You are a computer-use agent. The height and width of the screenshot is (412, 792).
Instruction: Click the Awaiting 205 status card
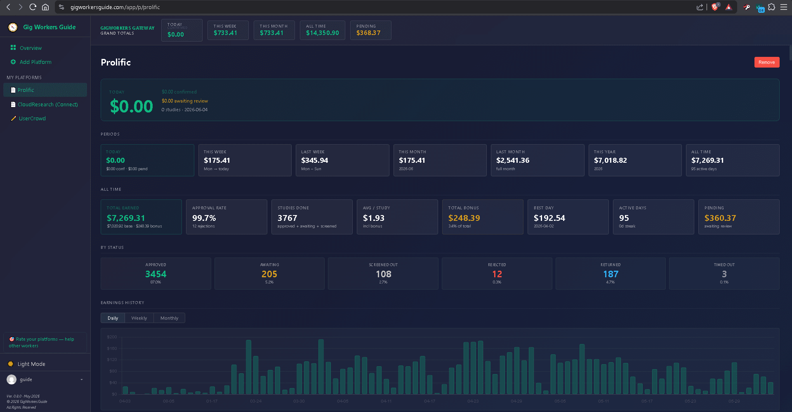click(269, 274)
